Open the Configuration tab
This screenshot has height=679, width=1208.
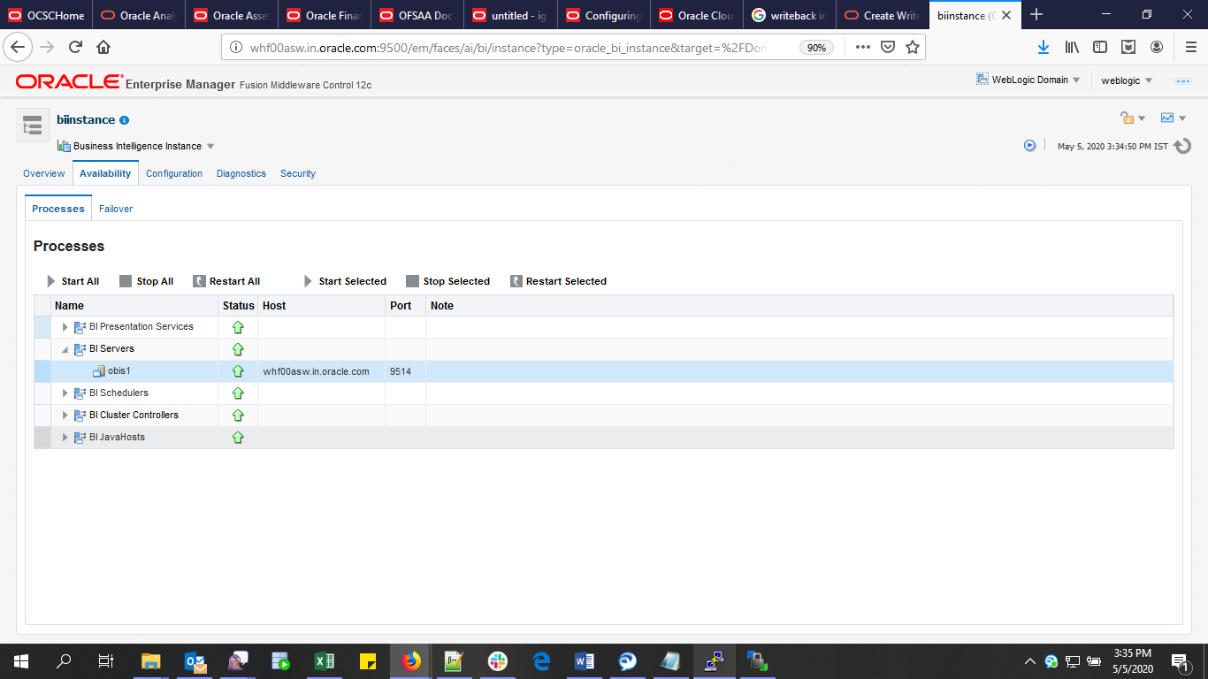(x=174, y=173)
